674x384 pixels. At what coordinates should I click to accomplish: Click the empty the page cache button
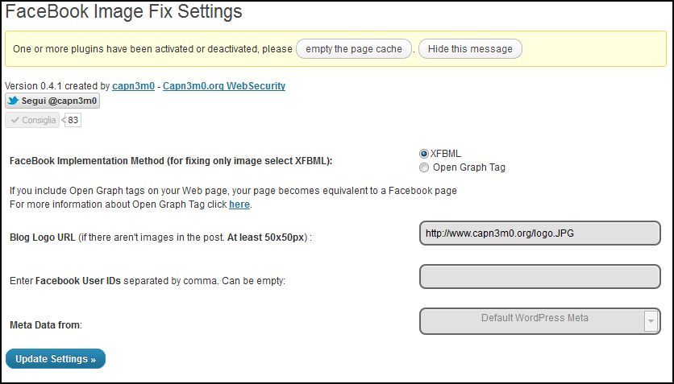[x=354, y=49]
